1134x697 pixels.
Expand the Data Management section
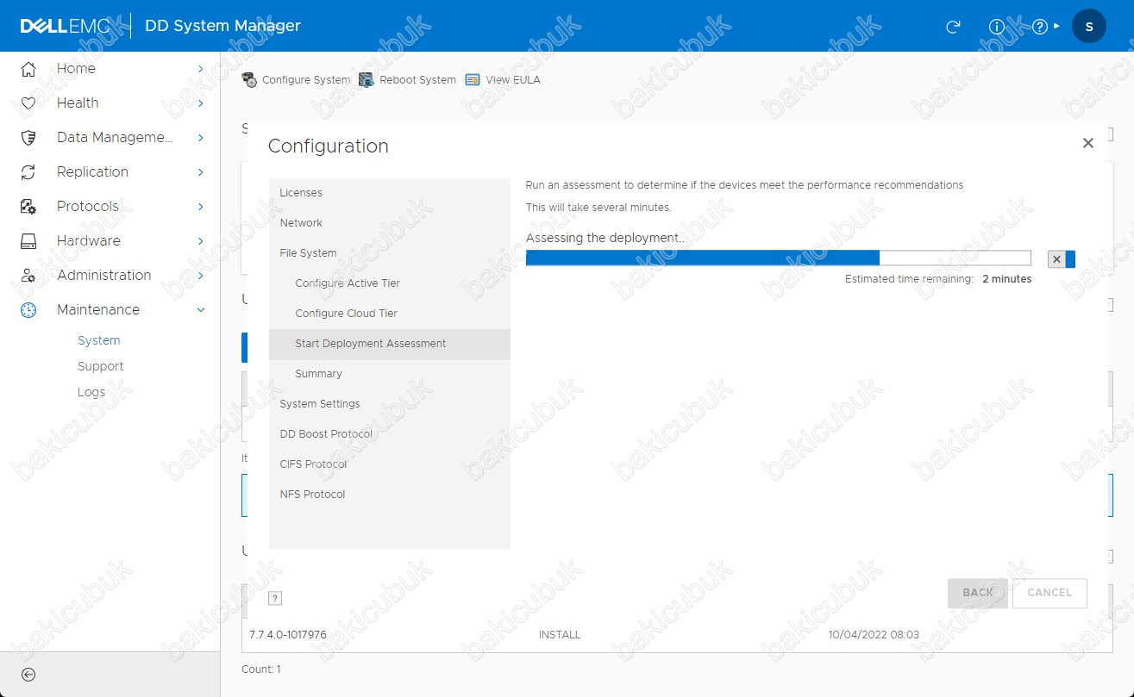[x=112, y=138]
